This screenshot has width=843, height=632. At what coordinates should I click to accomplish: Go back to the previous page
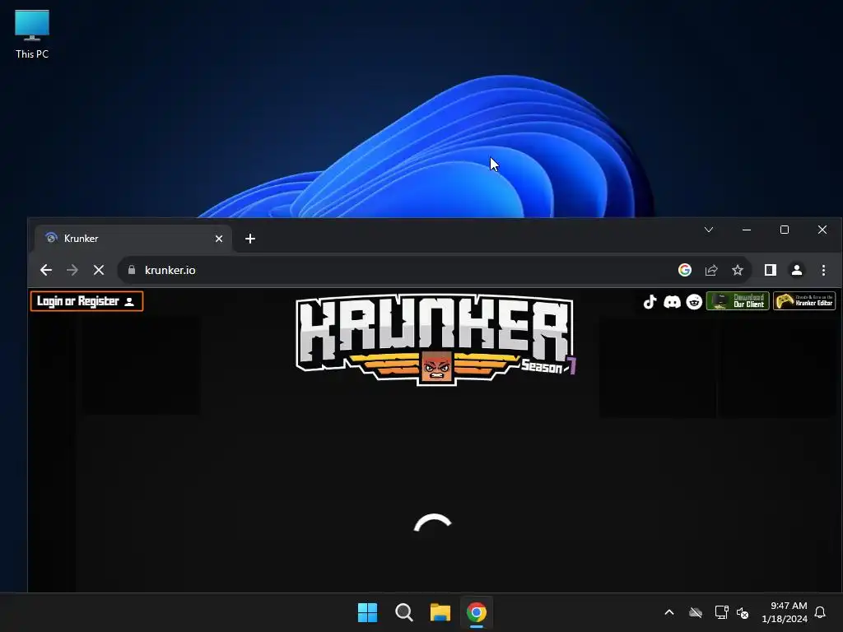[46, 270]
